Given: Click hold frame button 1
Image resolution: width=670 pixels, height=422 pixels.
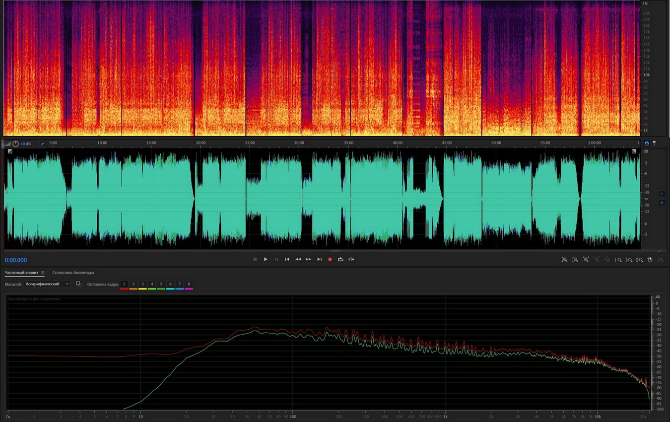Looking at the screenshot, I should coord(124,284).
